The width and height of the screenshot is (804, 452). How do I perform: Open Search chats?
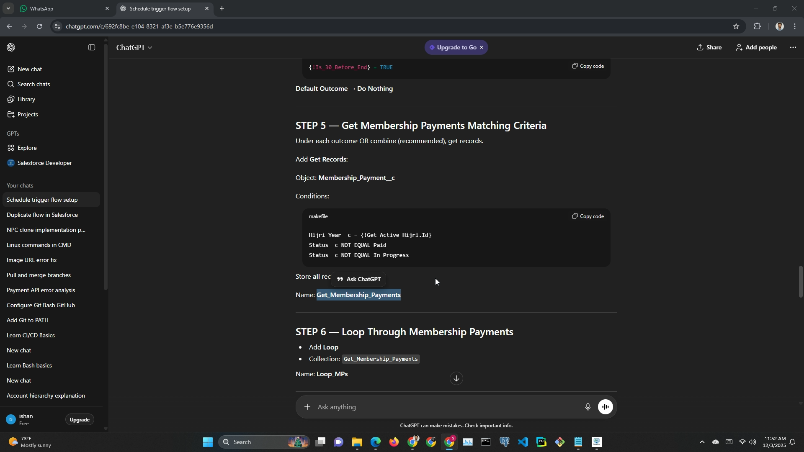click(33, 84)
